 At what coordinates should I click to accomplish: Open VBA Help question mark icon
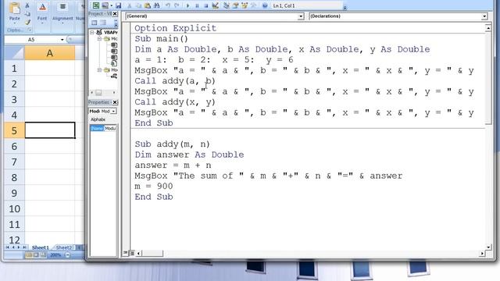(265, 5)
